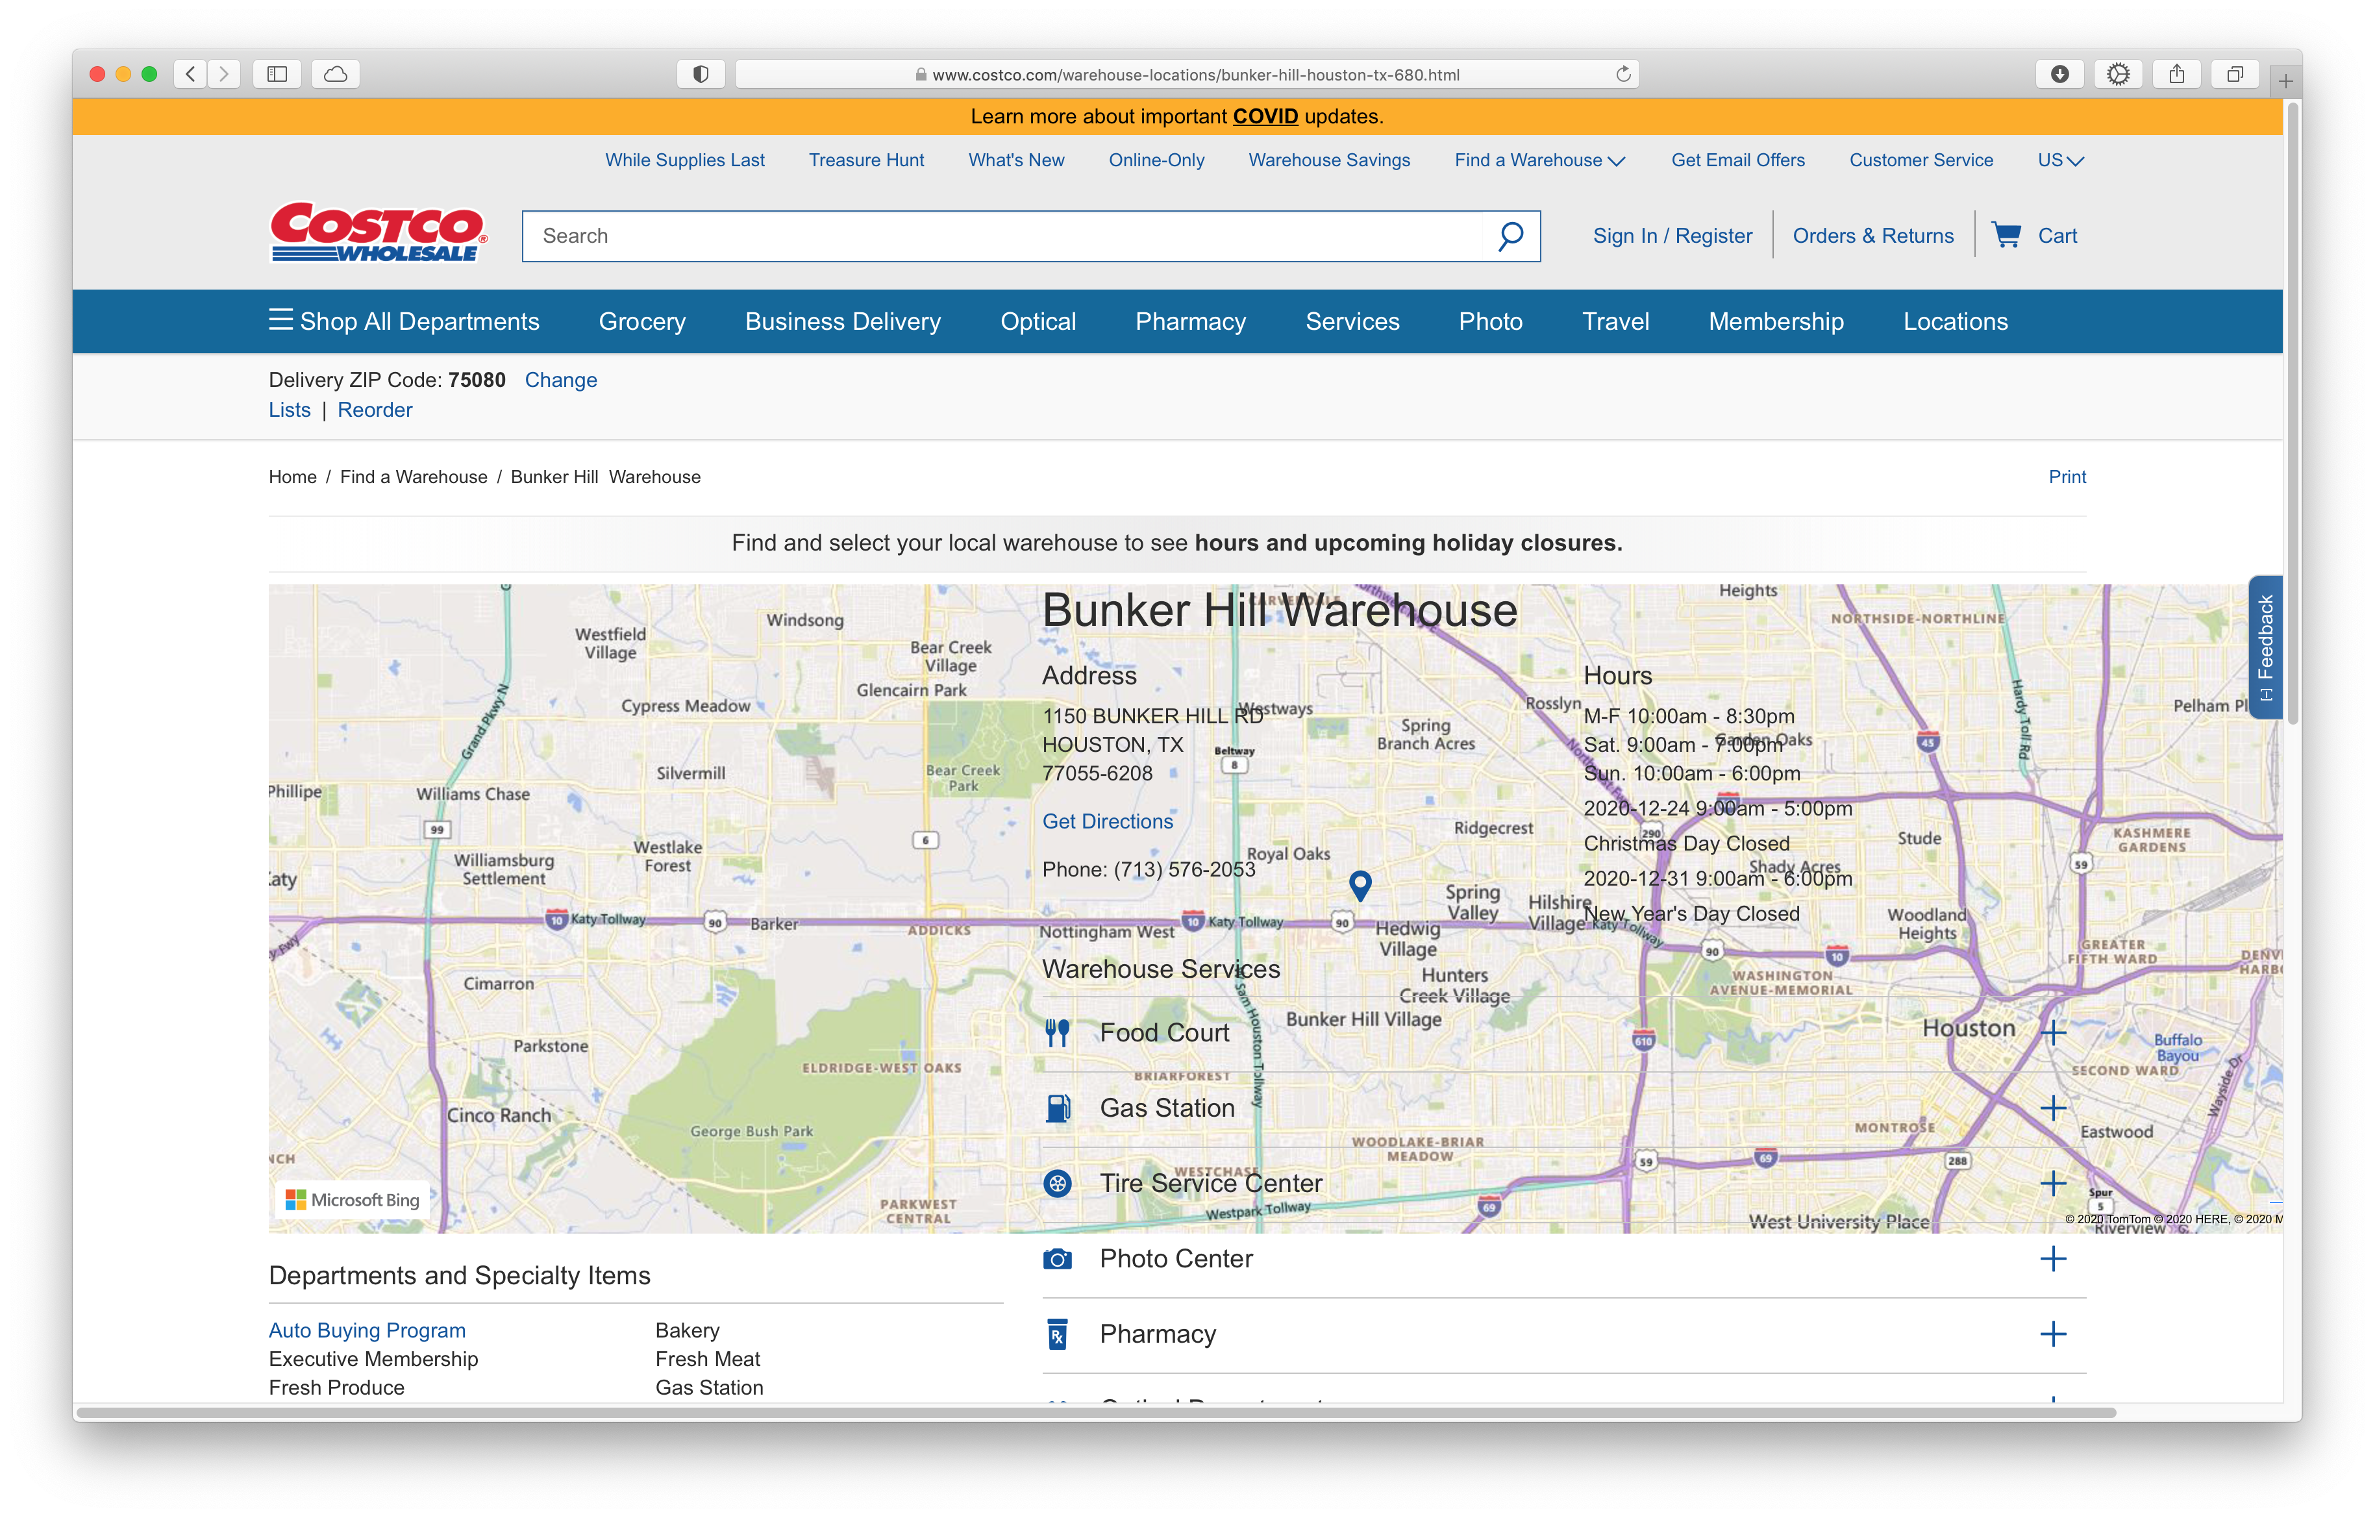
Task: Select Pharmacy in navigation bar
Action: click(1191, 321)
